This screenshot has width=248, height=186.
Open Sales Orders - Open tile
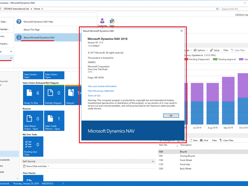[54, 75]
